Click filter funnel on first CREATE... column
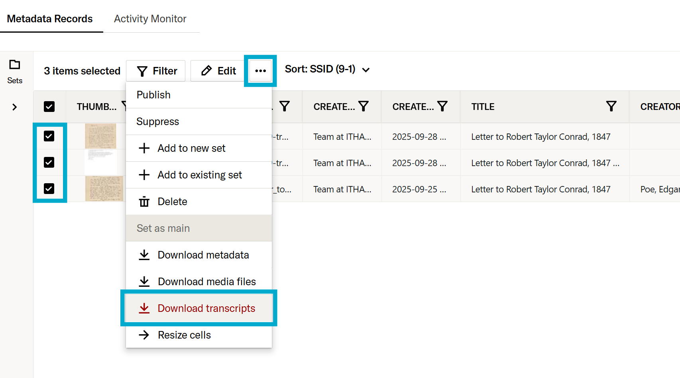 click(x=363, y=106)
